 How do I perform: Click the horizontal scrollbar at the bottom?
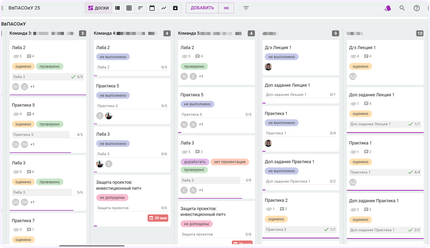(92, 246)
